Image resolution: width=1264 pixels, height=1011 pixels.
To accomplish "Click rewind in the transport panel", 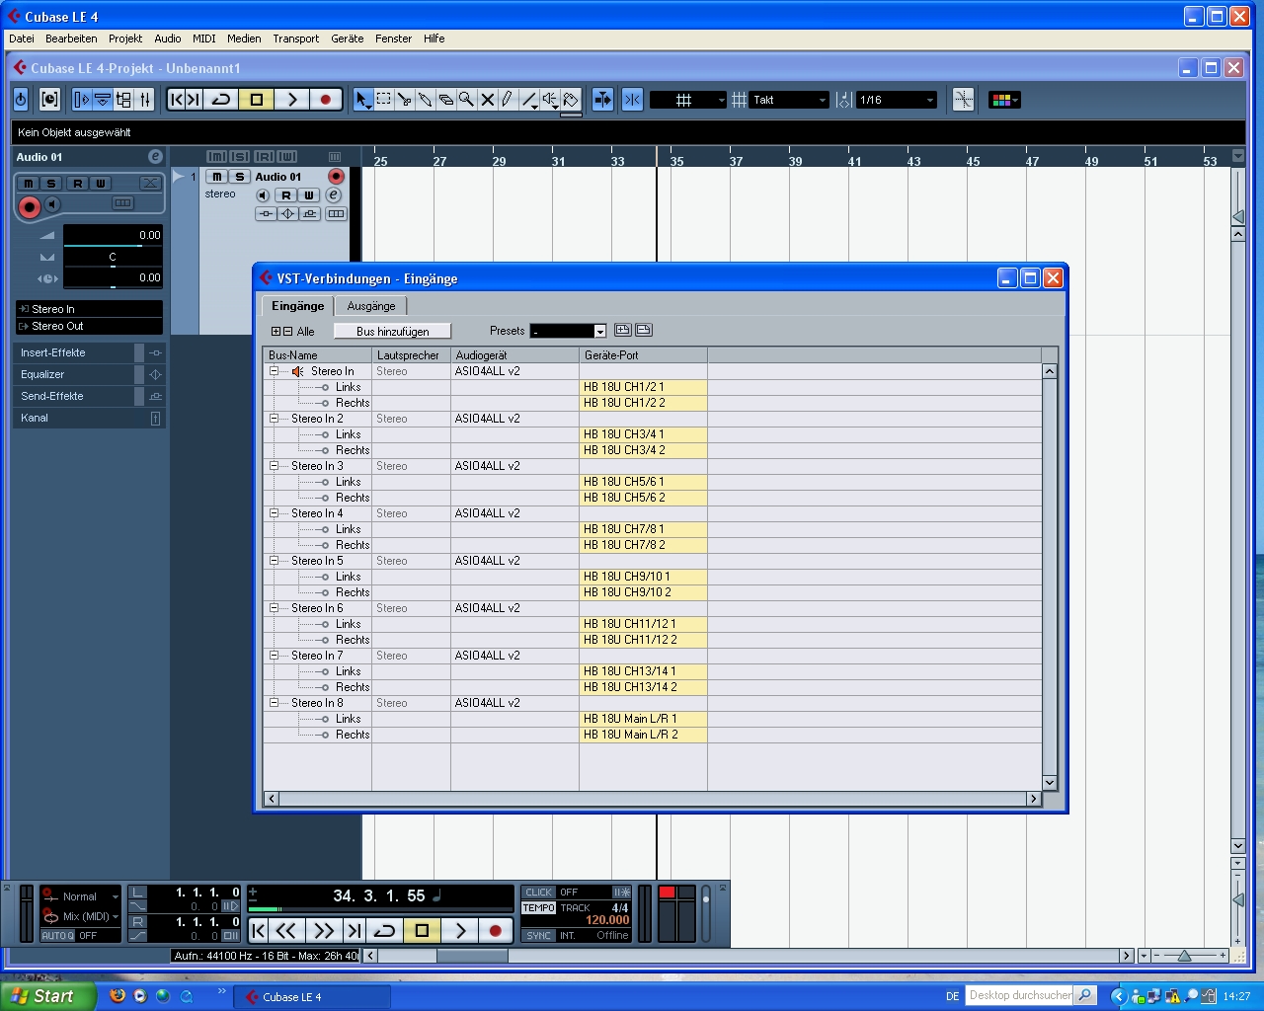I will coord(286,930).
